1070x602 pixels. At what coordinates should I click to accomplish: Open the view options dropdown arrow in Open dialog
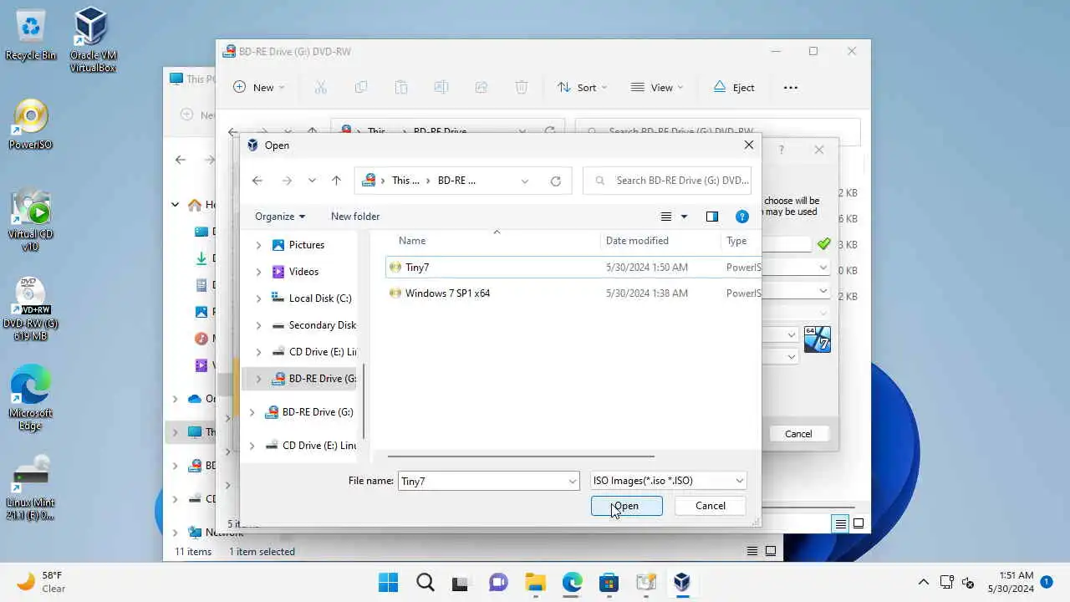(684, 217)
